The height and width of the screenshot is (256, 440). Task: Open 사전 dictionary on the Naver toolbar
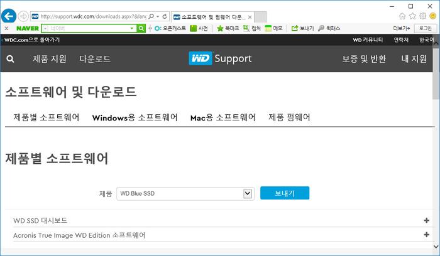pos(199,28)
